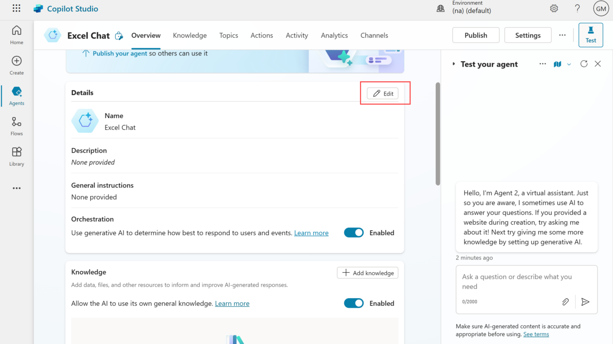The height and width of the screenshot is (344, 613).
Task: Open test panel more options ellipsis
Action: tap(543, 64)
